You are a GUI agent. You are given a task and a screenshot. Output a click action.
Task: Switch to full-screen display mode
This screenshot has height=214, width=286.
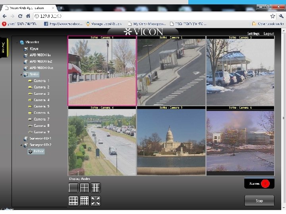tap(95, 201)
